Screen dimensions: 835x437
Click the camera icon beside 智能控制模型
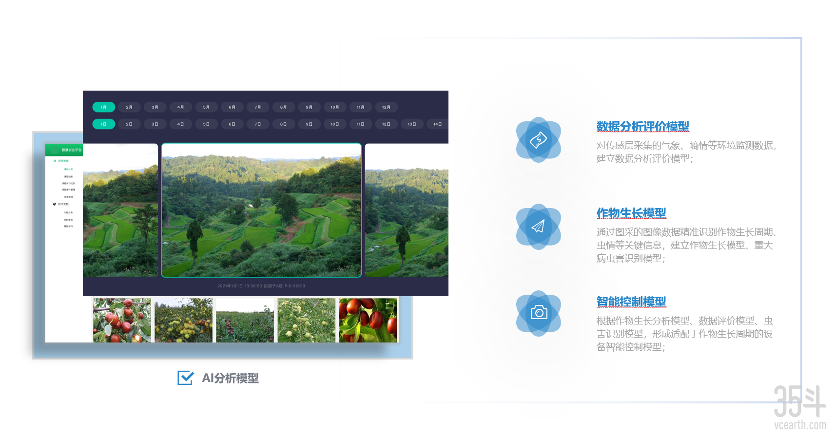(x=539, y=312)
